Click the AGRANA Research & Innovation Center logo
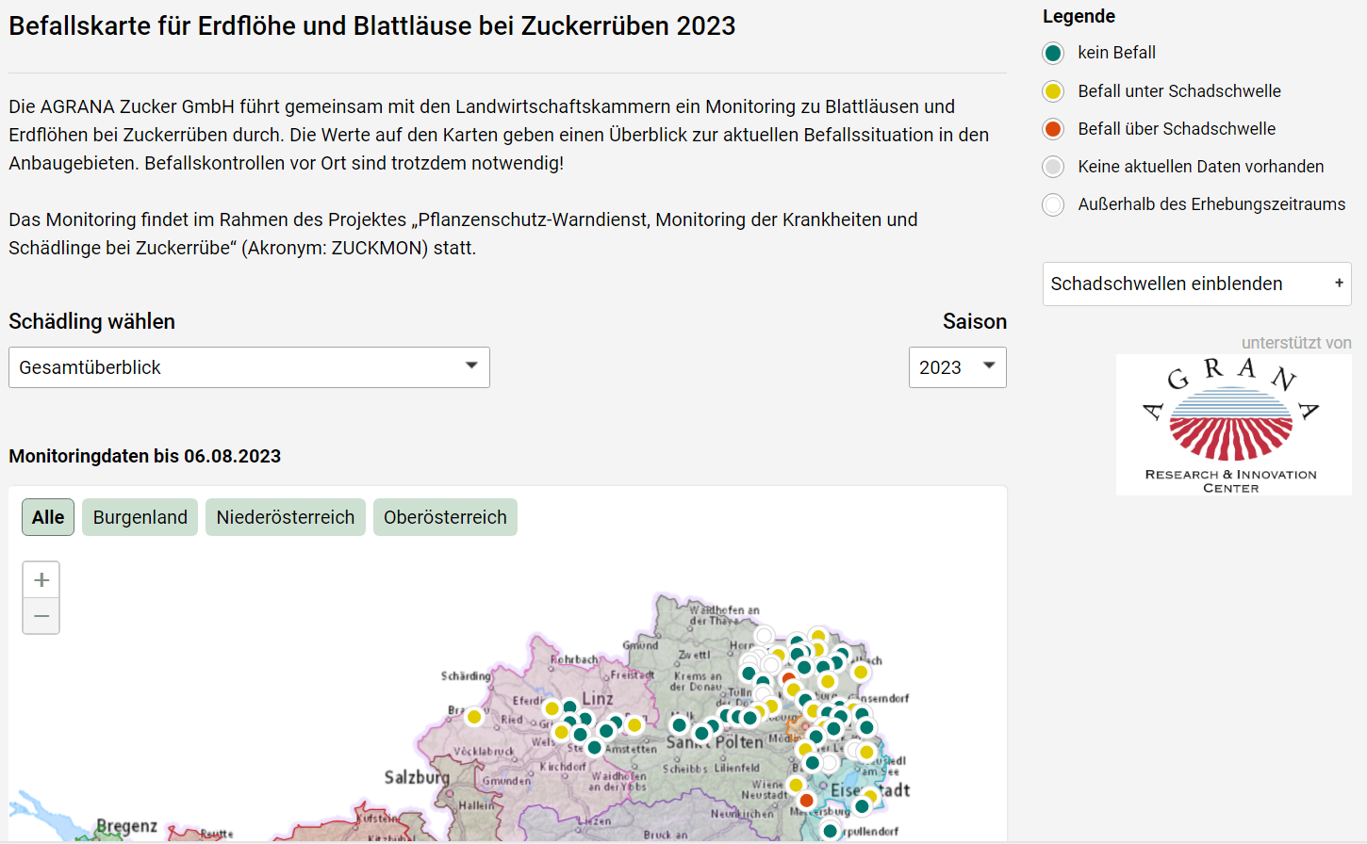 coord(1233,424)
